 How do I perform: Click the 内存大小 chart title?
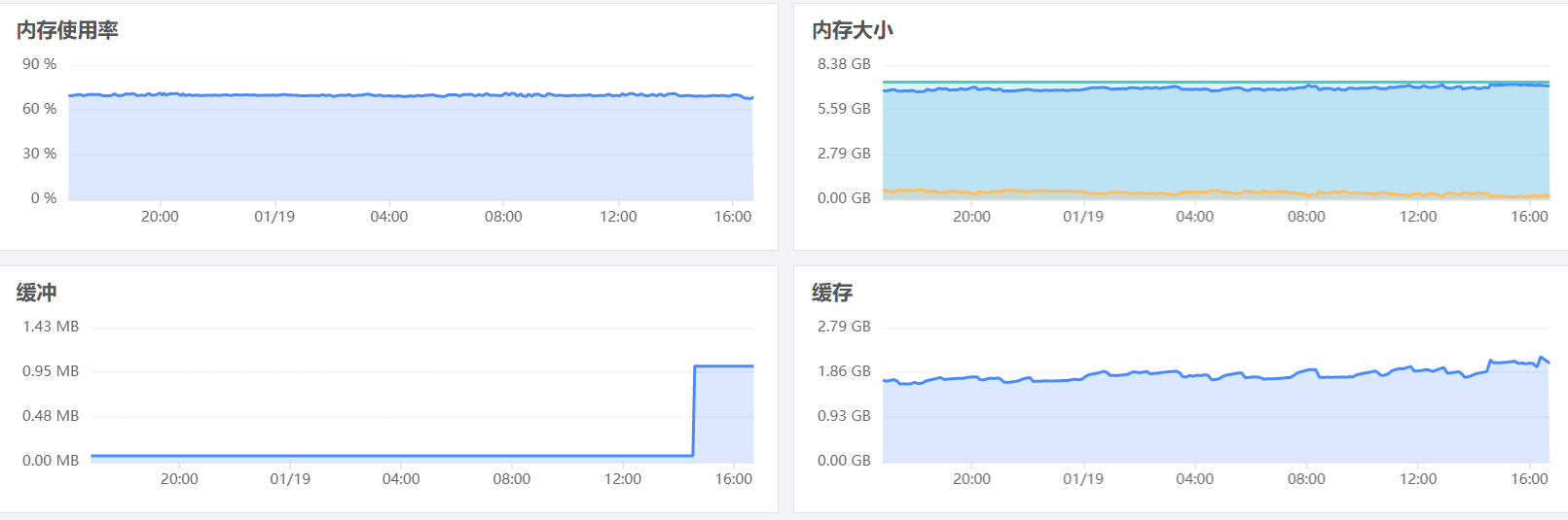[x=852, y=30]
